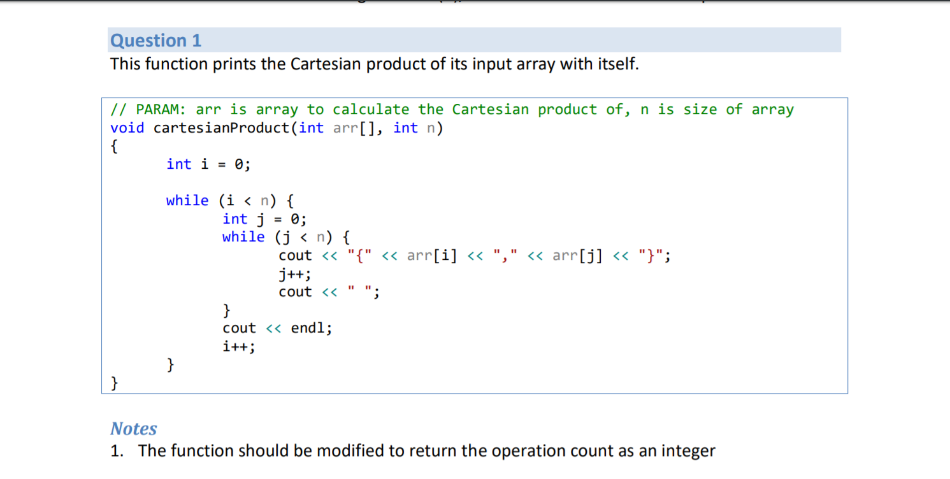Click the 'Notes' heading
950x479 pixels.
point(134,429)
